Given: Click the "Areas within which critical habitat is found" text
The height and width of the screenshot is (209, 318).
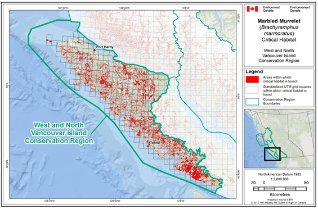Looking at the screenshot, I should [x=280, y=79].
